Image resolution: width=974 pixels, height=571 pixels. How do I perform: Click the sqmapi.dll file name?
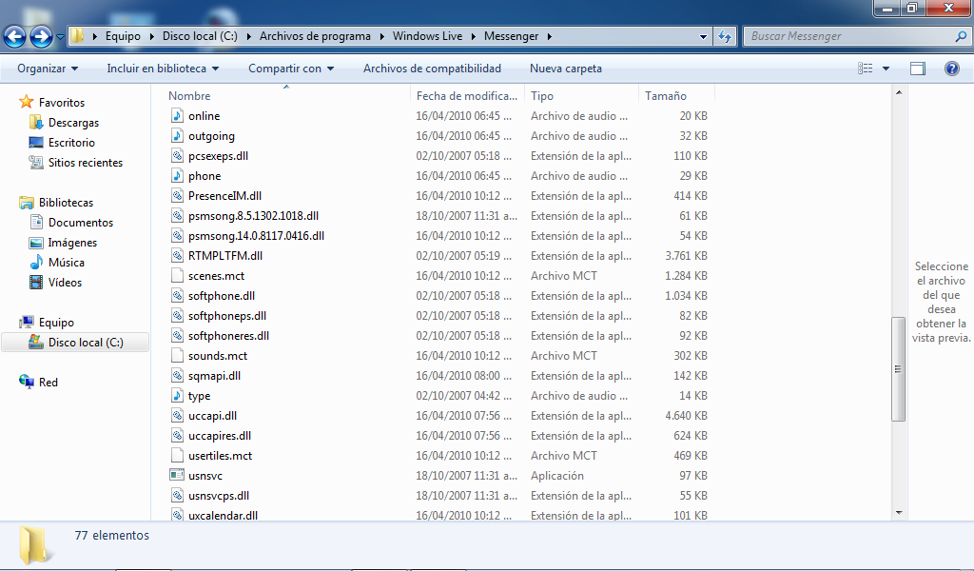coord(214,376)
